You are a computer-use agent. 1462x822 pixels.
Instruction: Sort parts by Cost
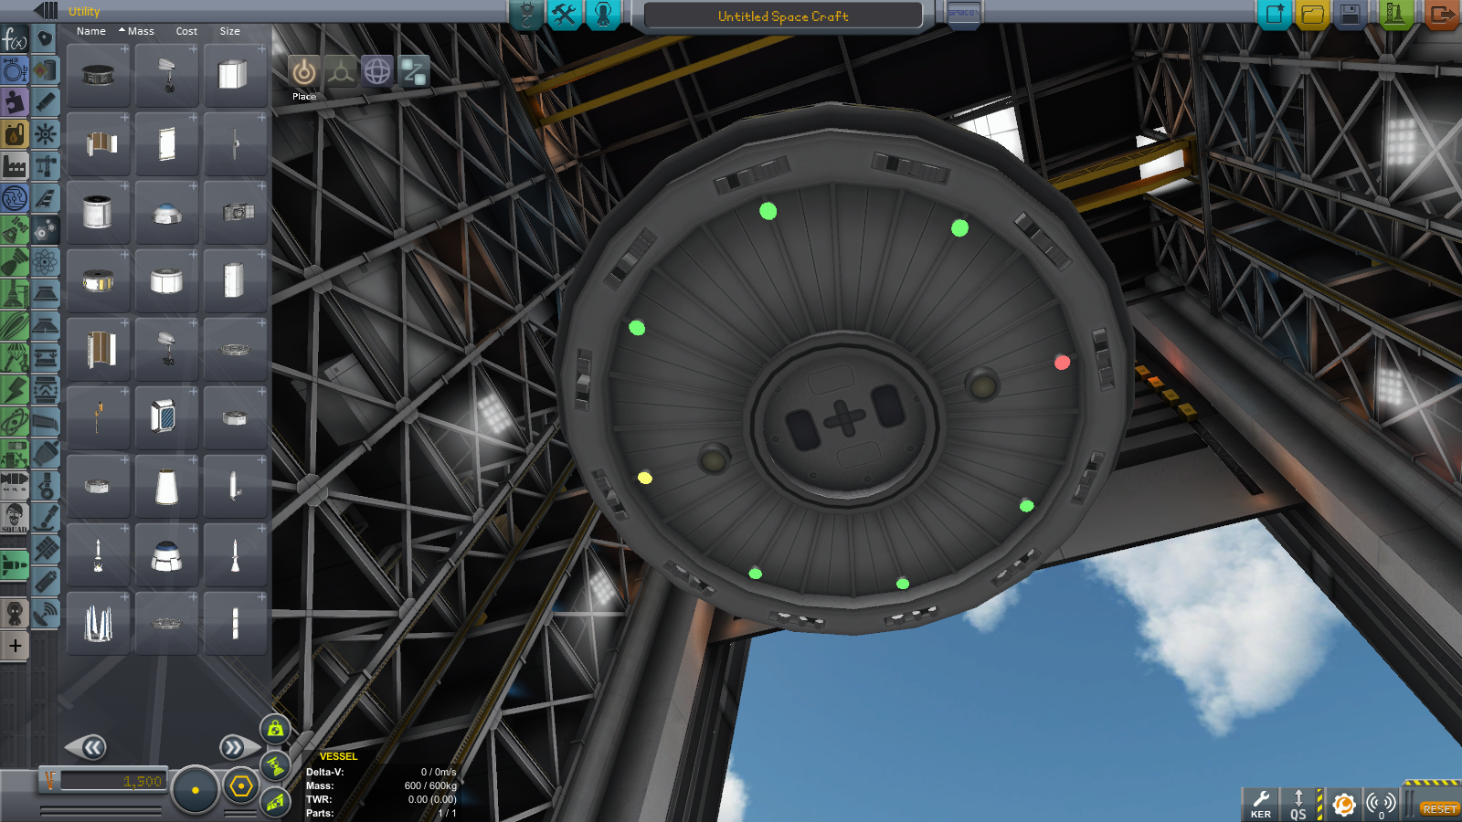click(x=186, y=31)
